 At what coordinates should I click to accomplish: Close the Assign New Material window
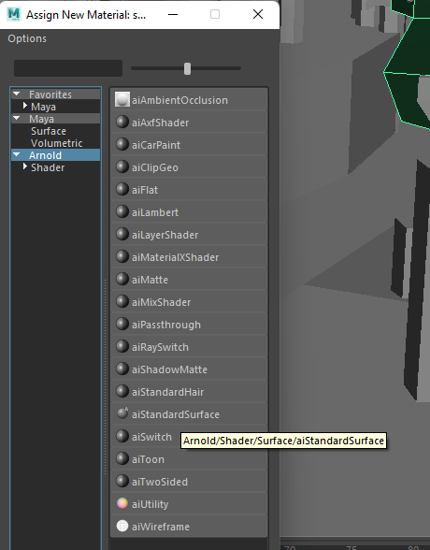[258, 14]
